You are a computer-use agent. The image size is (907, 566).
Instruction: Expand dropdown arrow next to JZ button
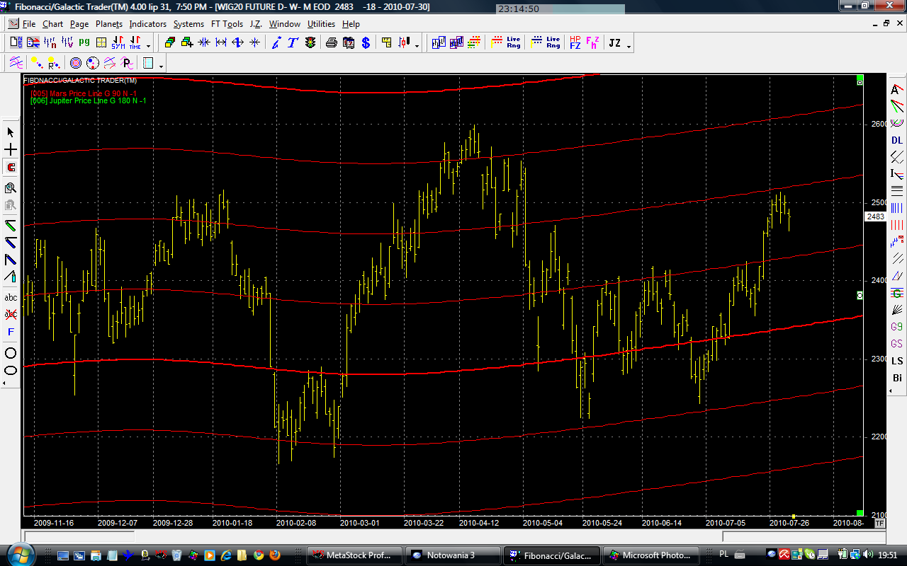(629, 46)
